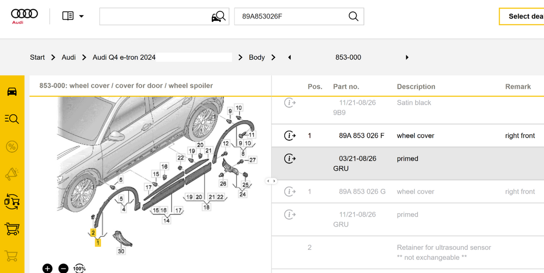Zoom in on the diagram

[48, 268]
